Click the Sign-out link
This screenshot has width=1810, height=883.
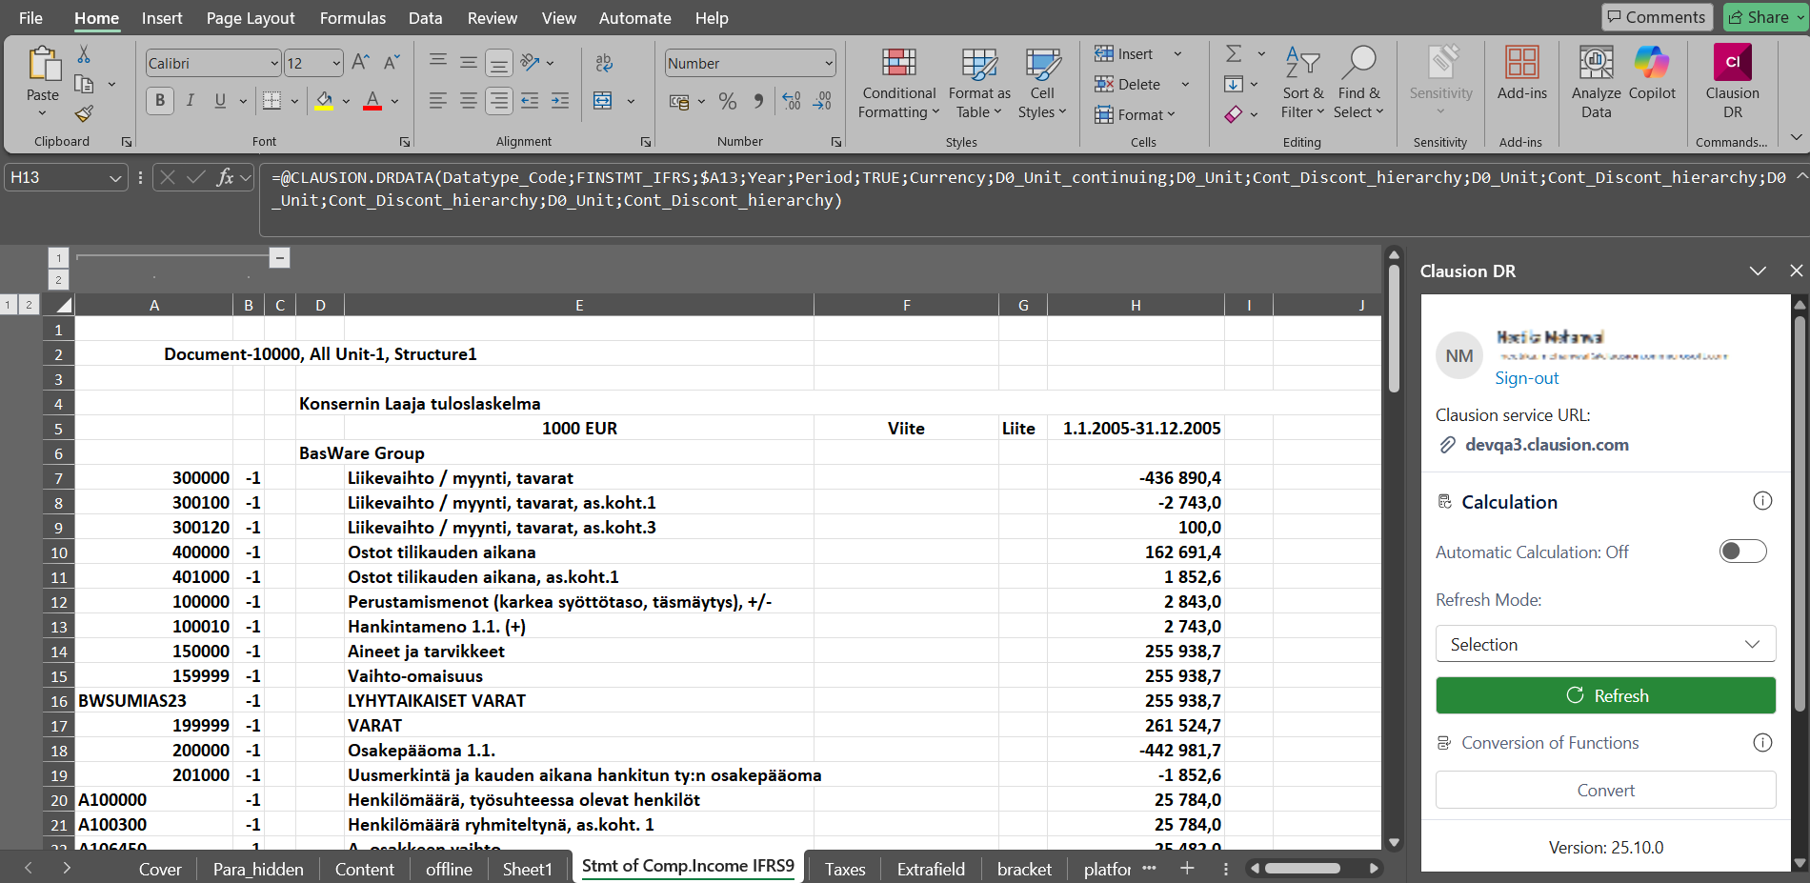click(x=1526, y=378)
